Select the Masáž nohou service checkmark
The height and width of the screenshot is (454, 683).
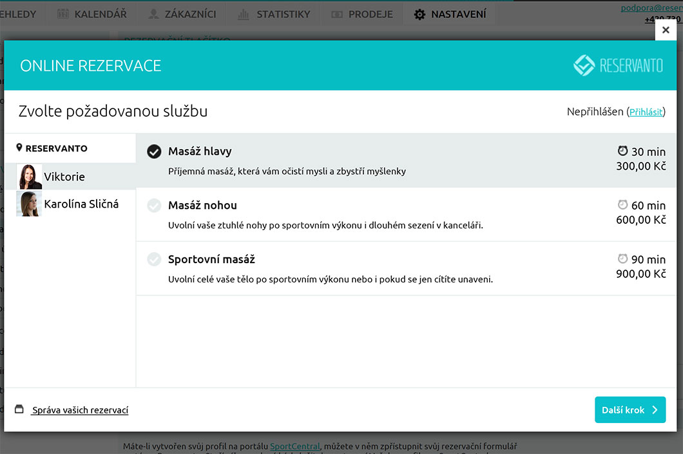[154, 206]
